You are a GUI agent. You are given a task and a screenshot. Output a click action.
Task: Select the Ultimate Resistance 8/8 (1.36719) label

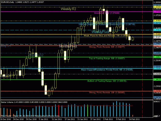point(107,24)
